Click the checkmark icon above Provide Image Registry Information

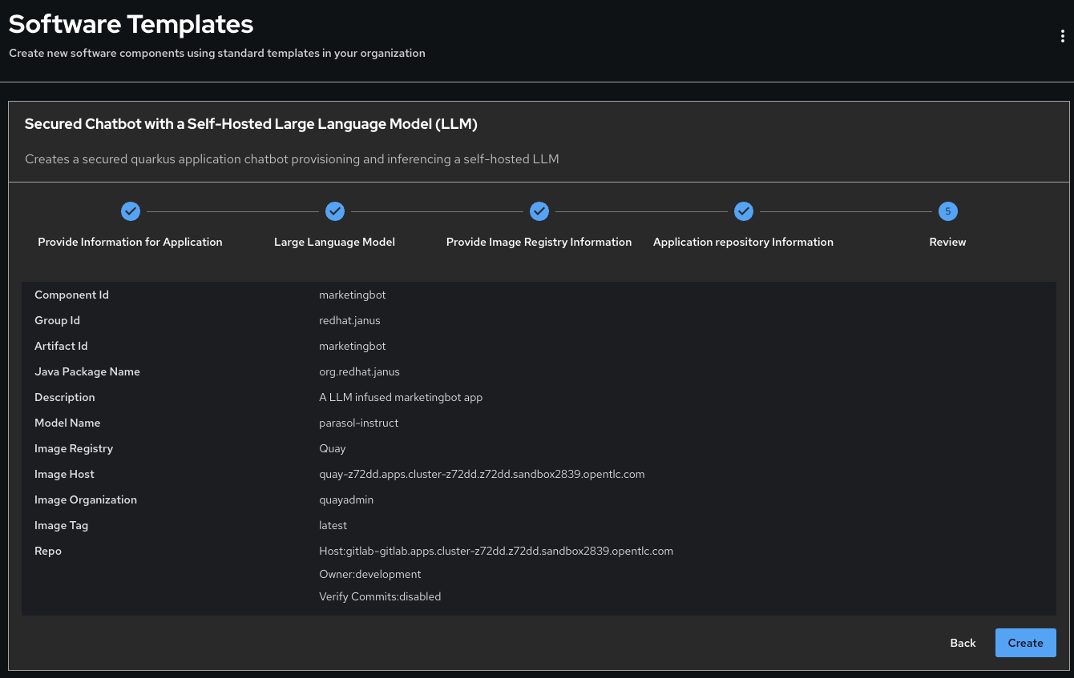coord(539,211)
